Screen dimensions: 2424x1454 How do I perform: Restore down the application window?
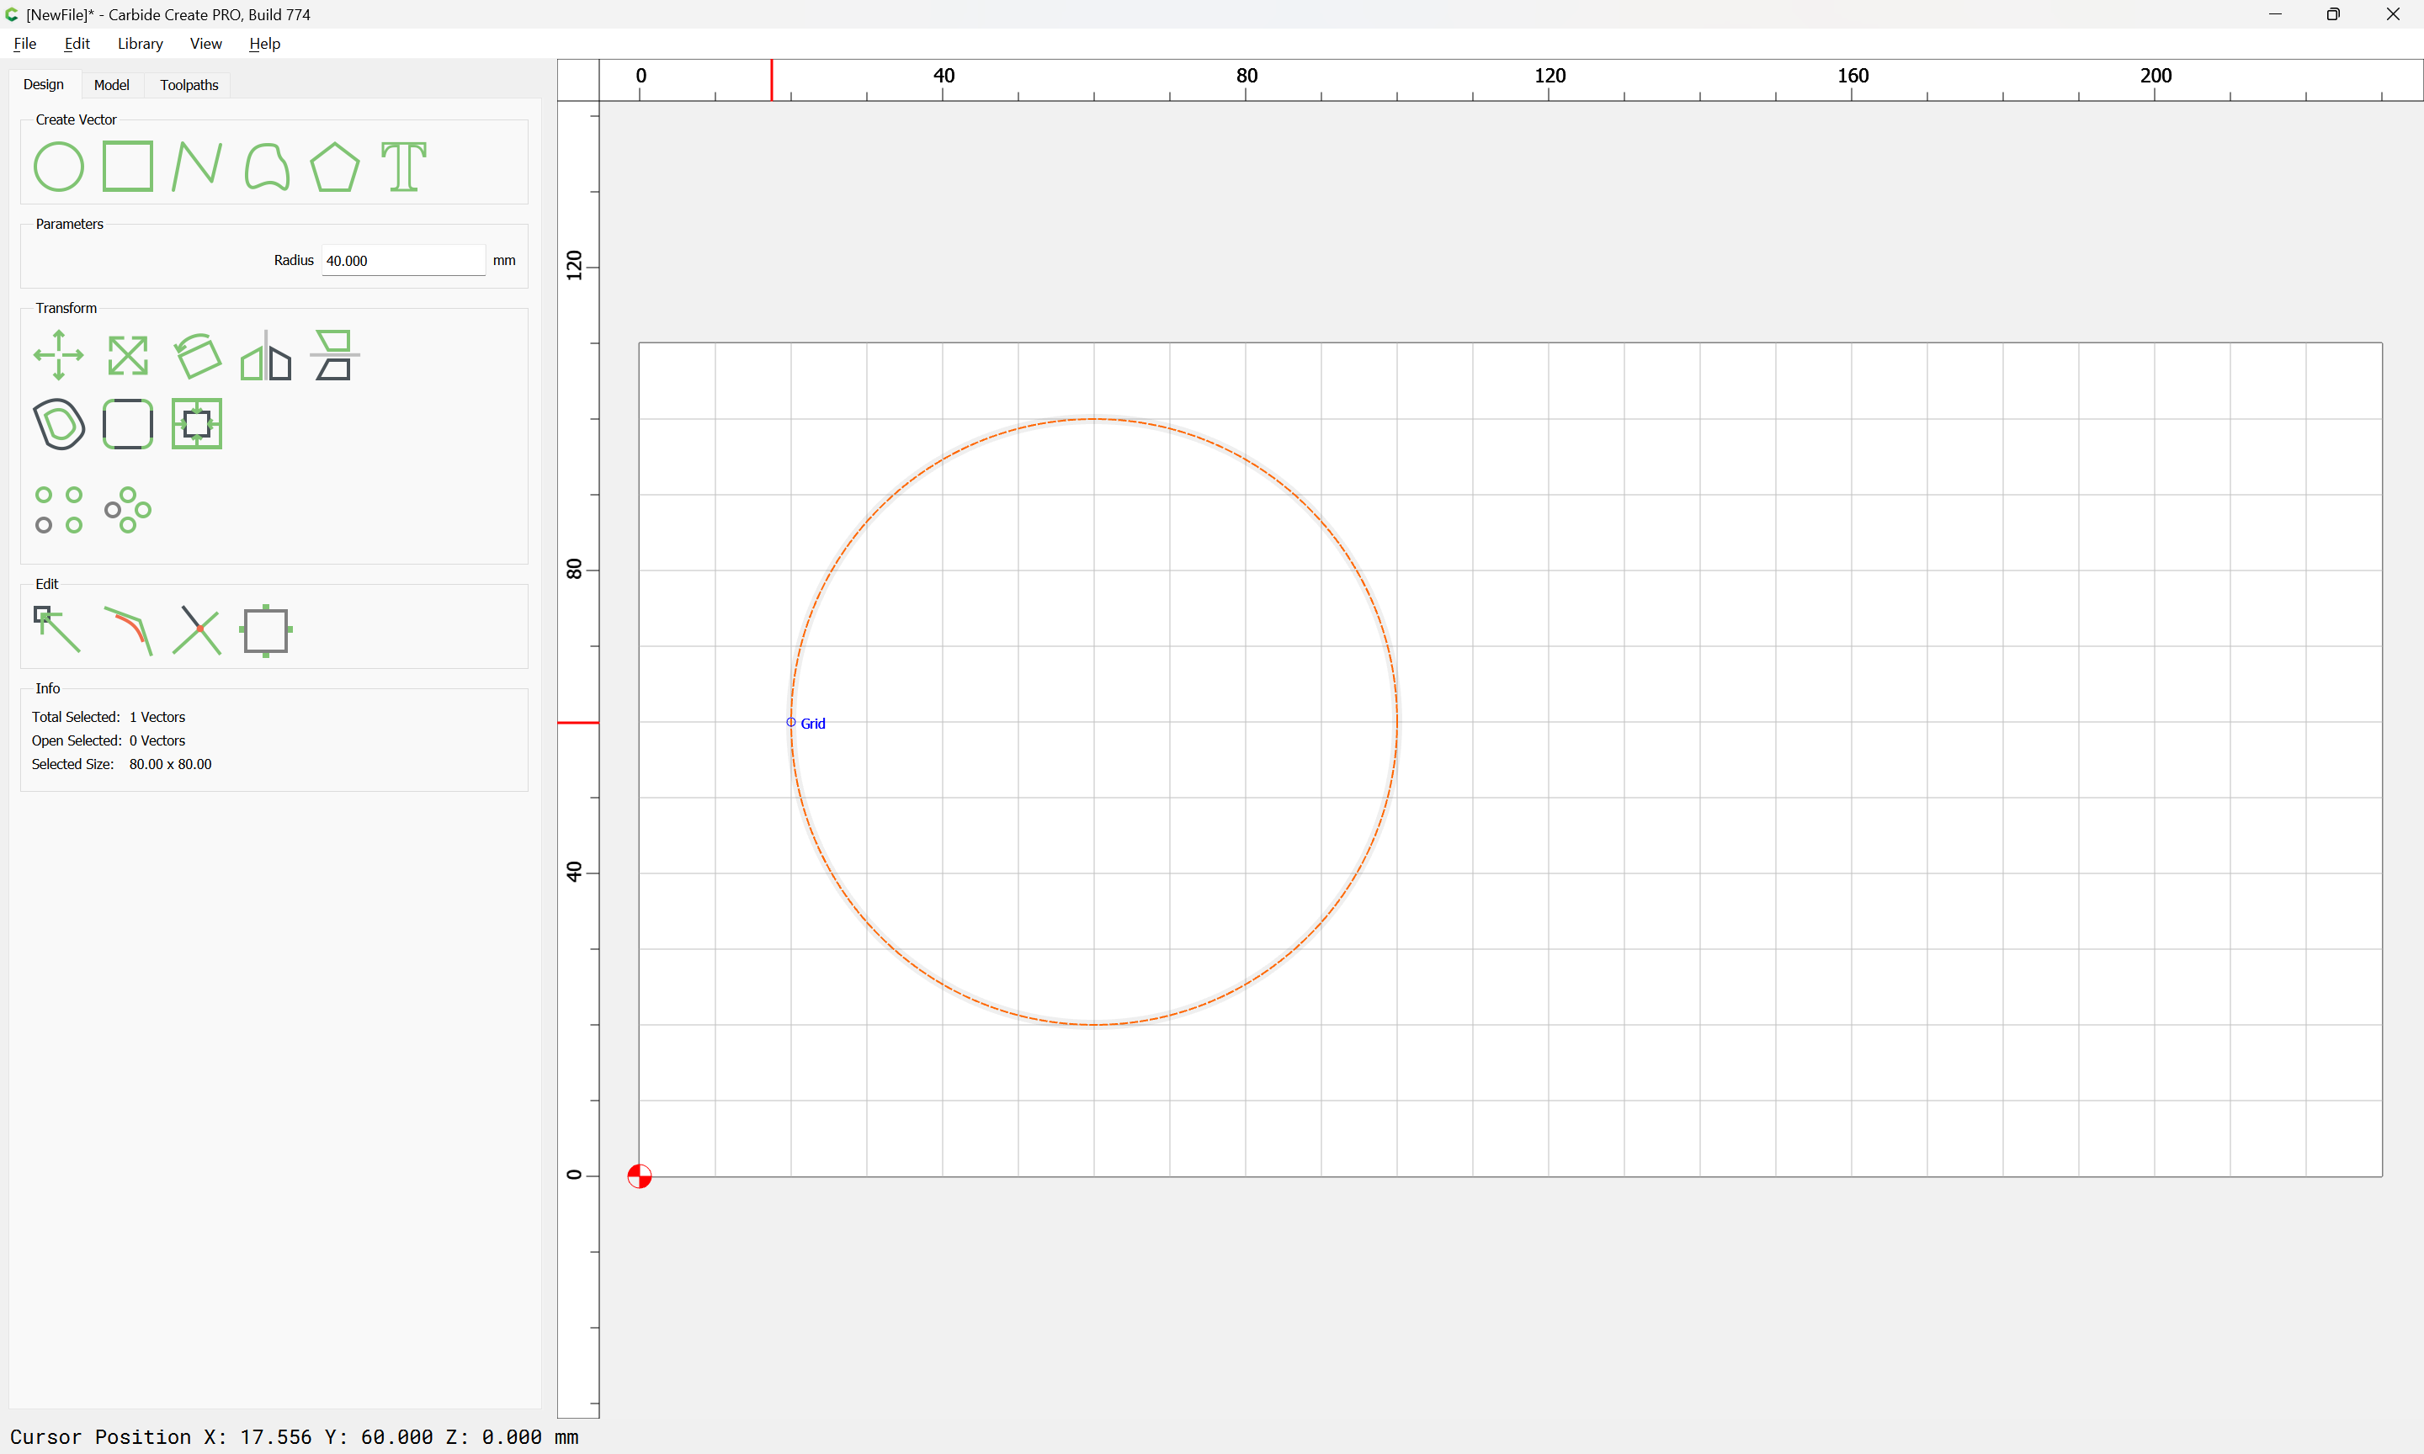click(2333, 13)
